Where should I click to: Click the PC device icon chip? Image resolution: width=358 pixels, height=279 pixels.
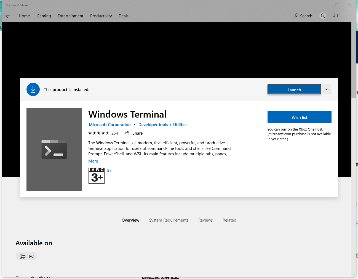(26, 256)
